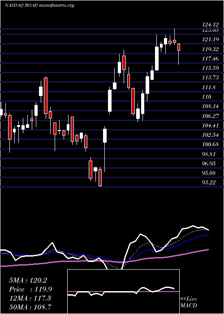Select the 117.46 price label

click(210, 59)
